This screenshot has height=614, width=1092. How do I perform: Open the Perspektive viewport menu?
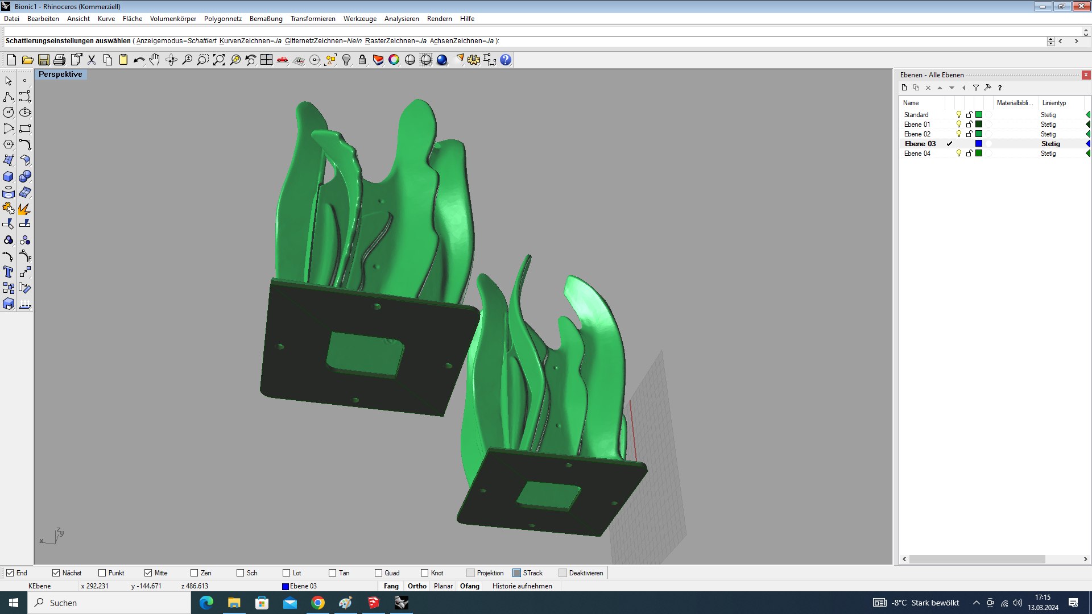[60, 74]
